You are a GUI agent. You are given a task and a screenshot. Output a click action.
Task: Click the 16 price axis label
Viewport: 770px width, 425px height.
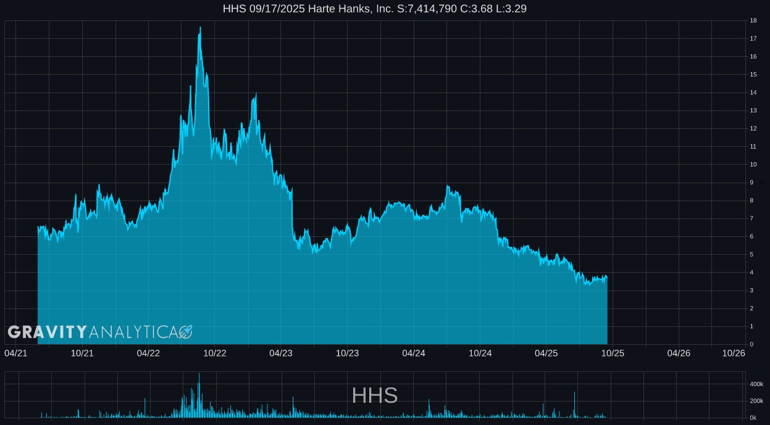point(753,57)
